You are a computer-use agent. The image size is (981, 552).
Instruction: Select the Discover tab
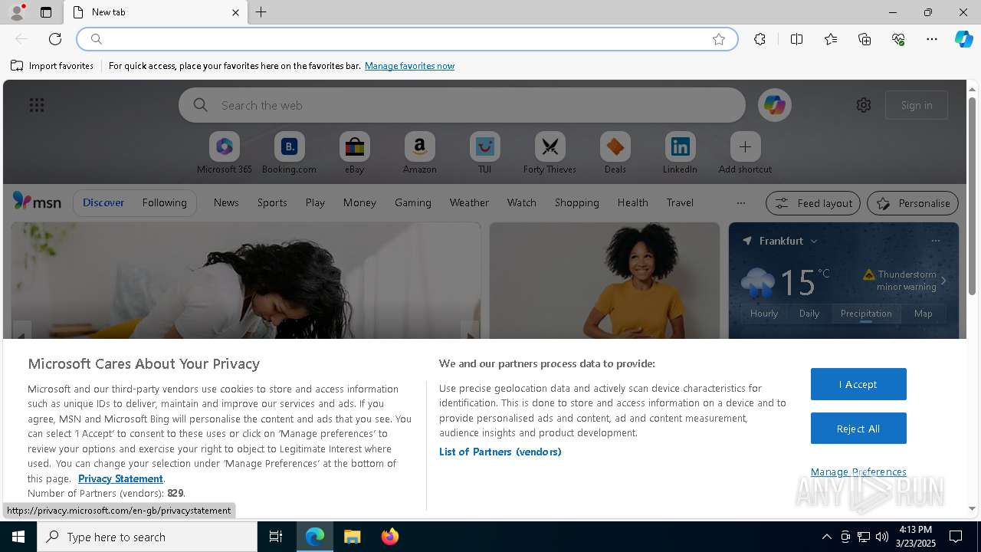click(x=103, y=202)
